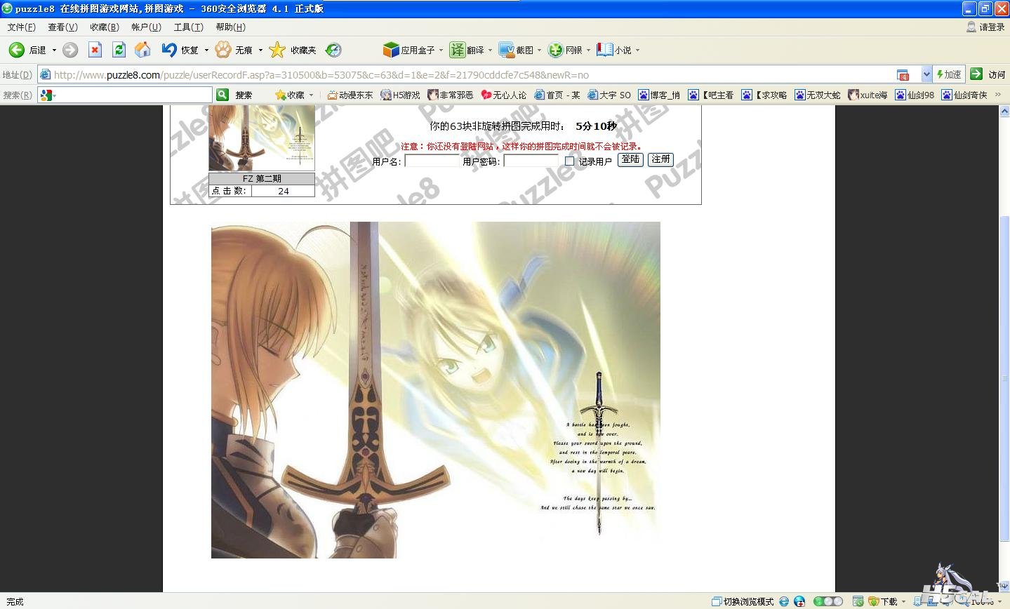
Task: Open the 非常邪恶 bookmark
Action: (451, 95)
